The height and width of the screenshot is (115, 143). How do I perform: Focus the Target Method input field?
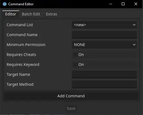[x=104, y=84]
